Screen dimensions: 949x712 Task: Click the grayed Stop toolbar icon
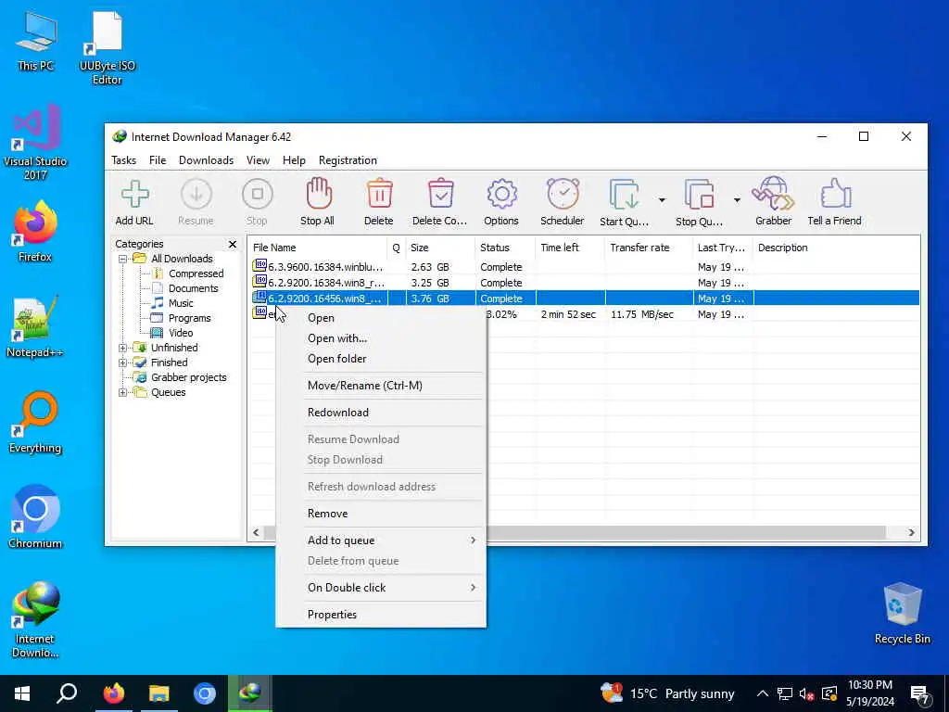point(258,195)
